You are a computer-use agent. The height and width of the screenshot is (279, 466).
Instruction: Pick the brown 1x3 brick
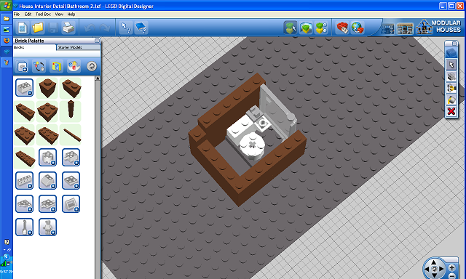[24, 111]
